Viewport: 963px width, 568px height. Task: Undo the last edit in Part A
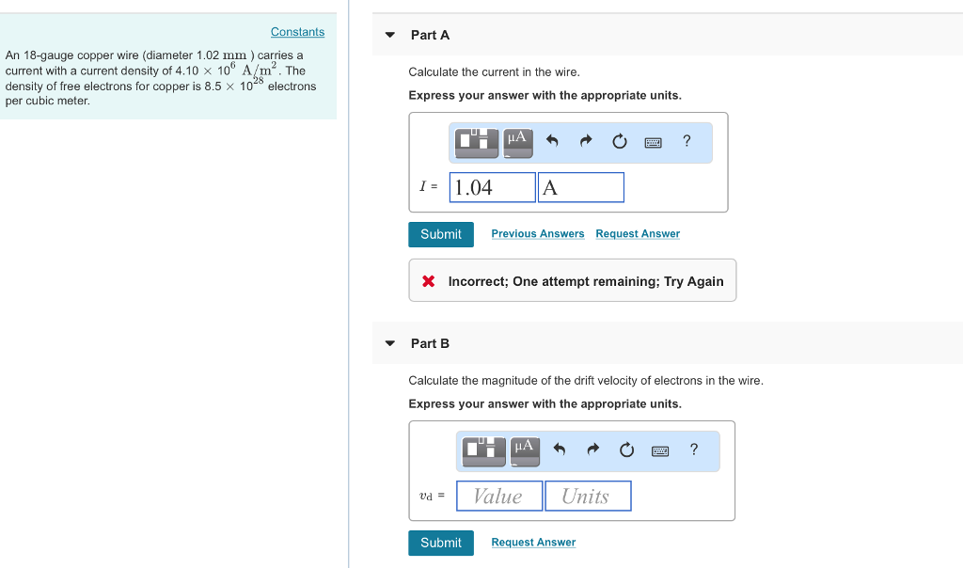552,142
